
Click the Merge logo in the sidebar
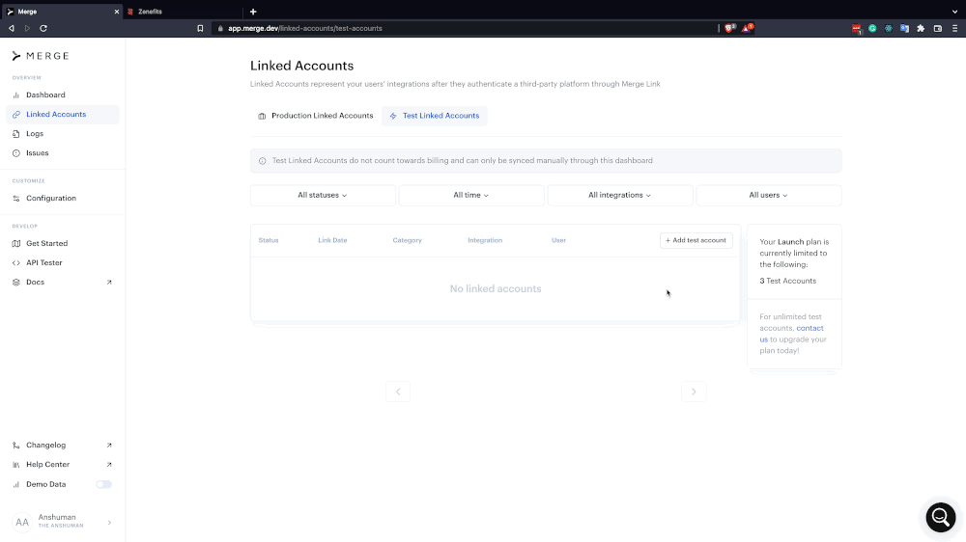tap(41, 56)
